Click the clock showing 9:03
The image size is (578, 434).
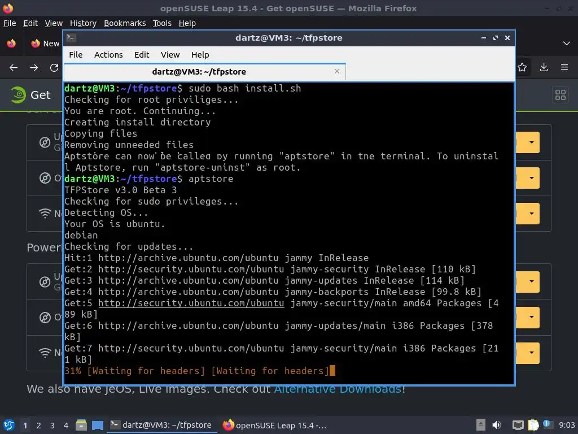pyautogui.click(x=567, y=425)
